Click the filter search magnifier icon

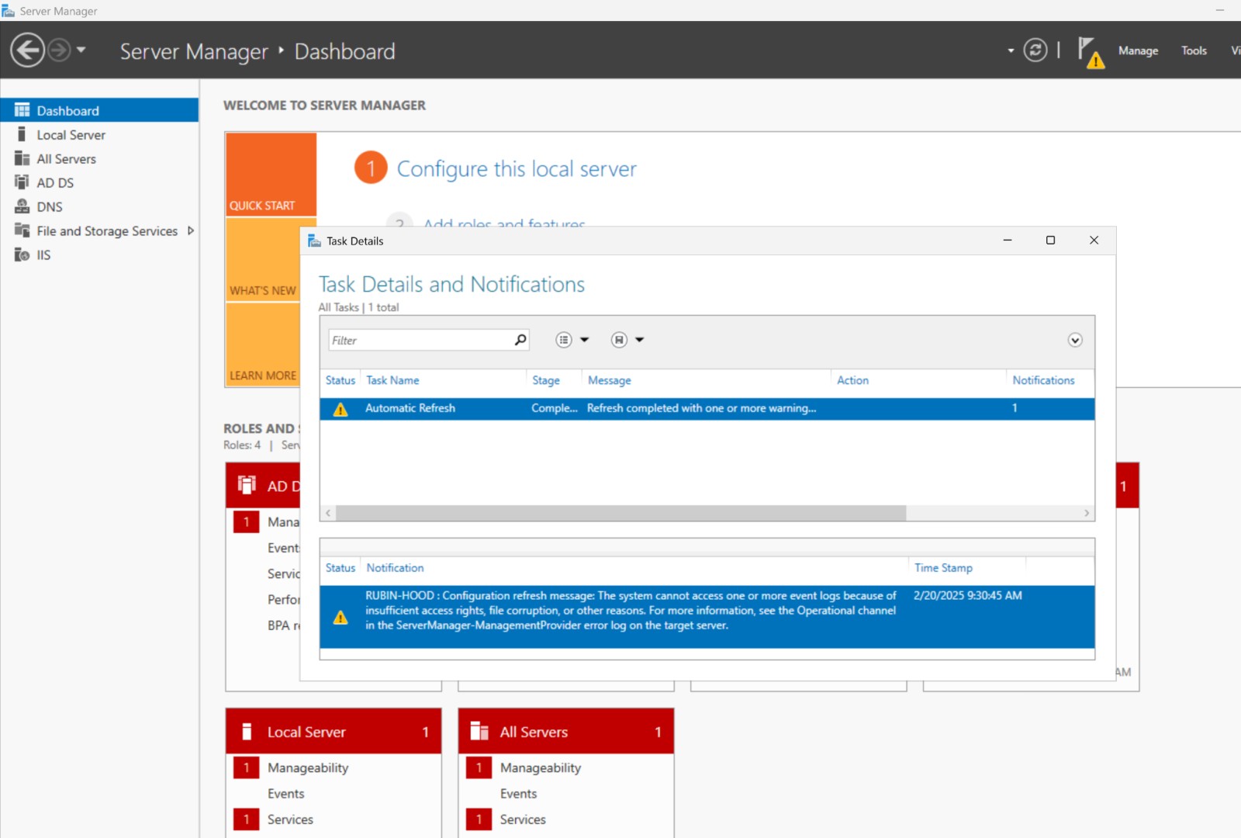point(520,340)
